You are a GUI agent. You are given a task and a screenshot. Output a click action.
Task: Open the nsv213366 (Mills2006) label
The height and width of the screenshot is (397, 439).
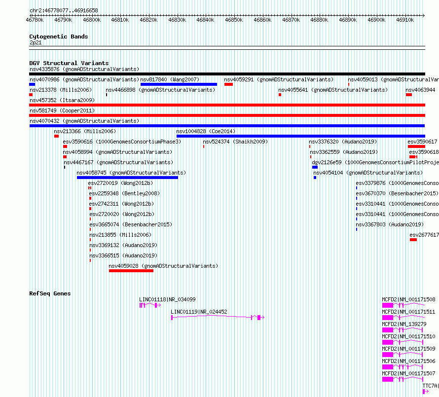pyautogui.click(x=85, y=131)
